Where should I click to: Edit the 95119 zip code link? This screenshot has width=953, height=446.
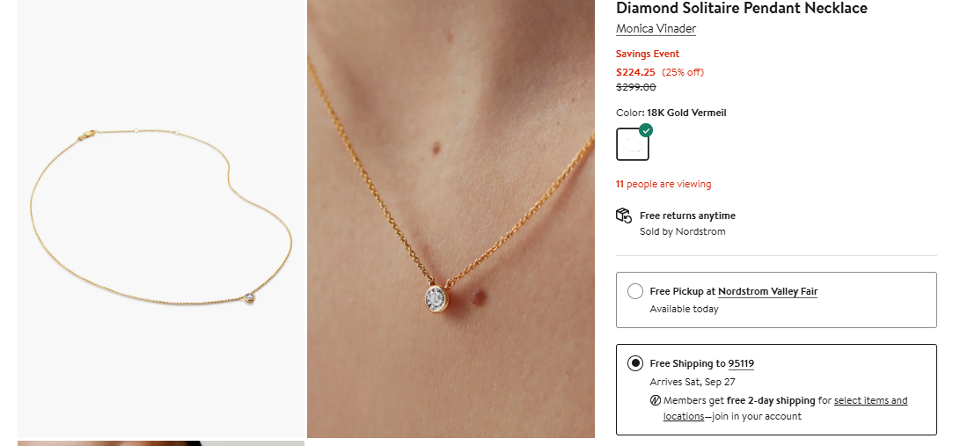click(x=741, y=363)
